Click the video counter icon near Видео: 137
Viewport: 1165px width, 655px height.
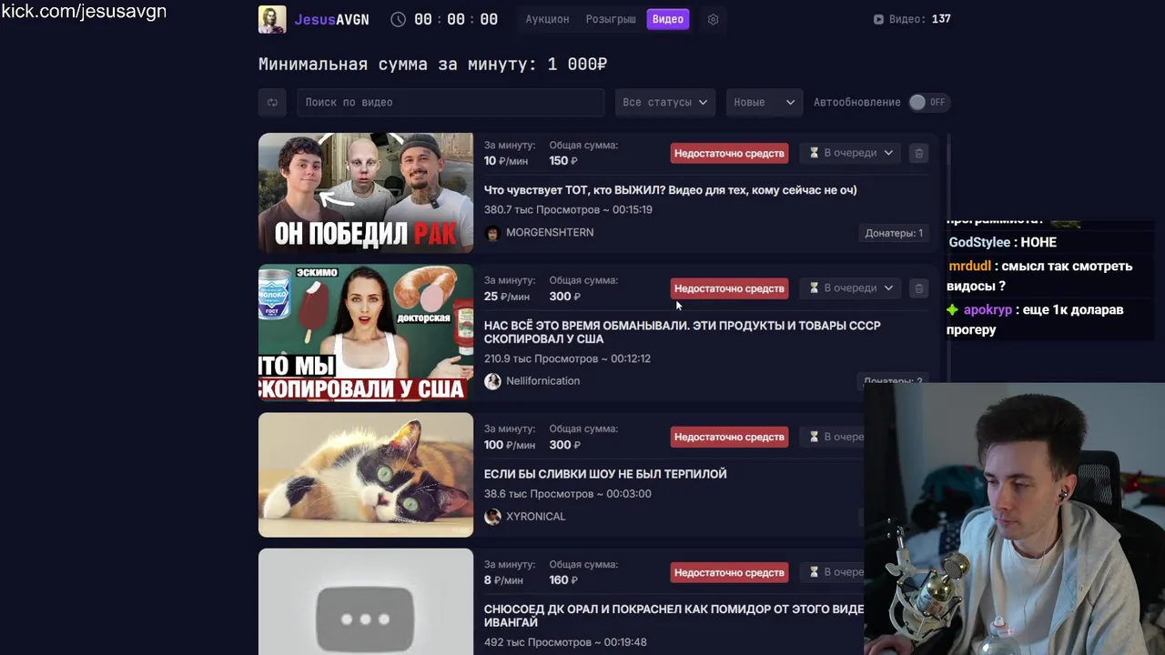878,19
